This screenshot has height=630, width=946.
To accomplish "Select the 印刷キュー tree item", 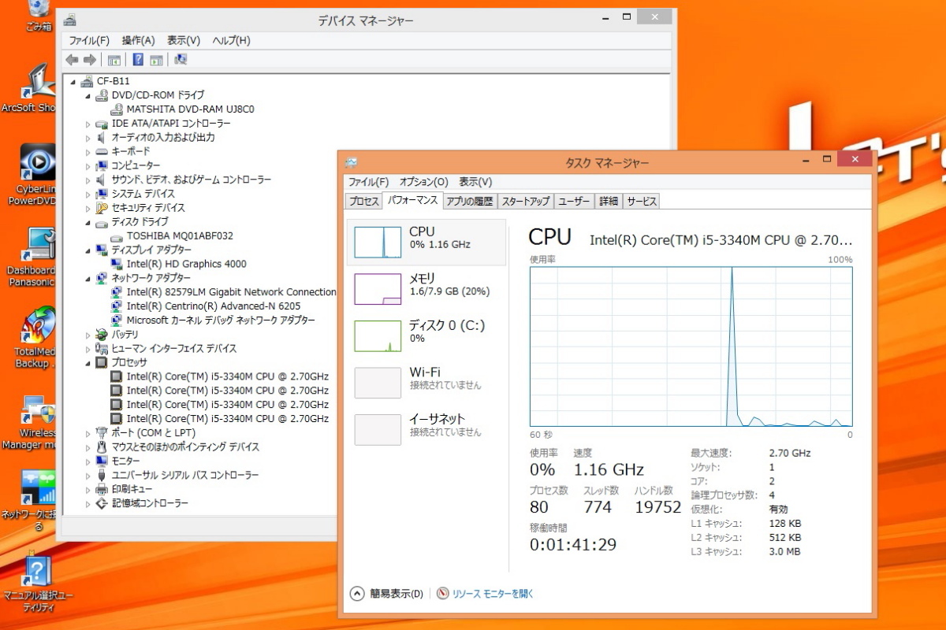I will pyautogui.click(x=132, y=489).
